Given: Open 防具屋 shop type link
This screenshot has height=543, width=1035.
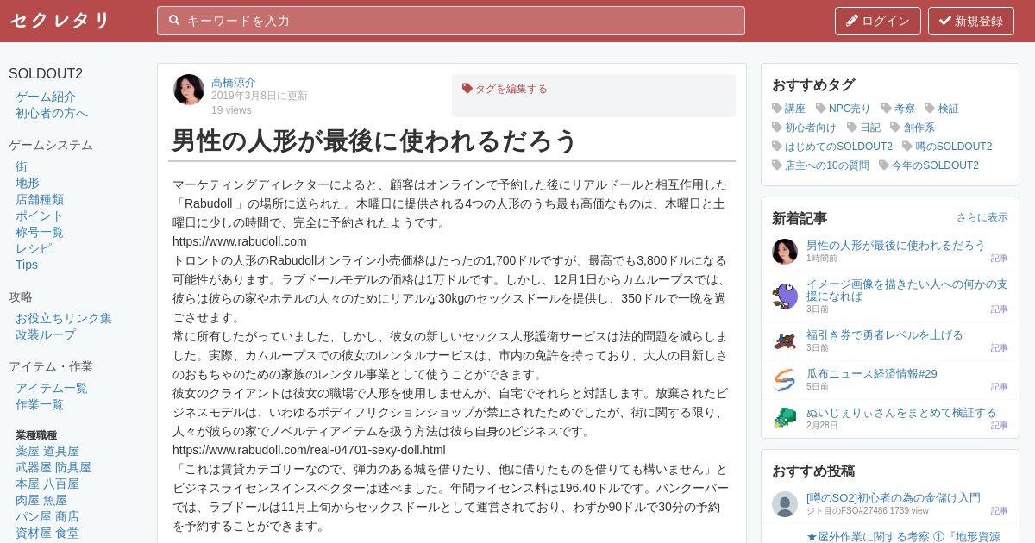Looking at the screenshot, I should [x=73, y=467].
